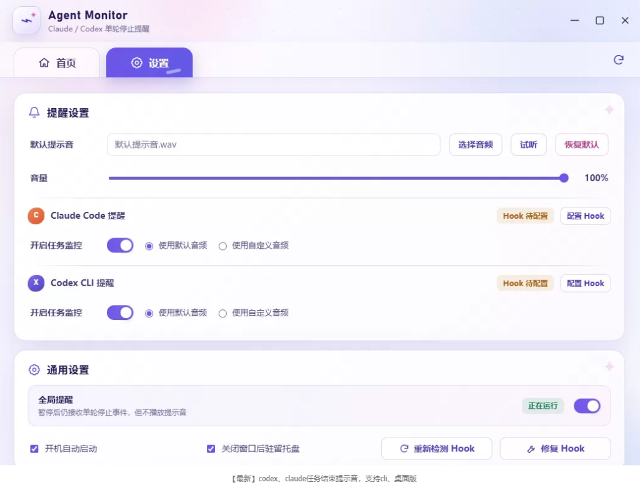Click the 全局提醒 title text
The image size is (640, 485).
pos(56,399)
